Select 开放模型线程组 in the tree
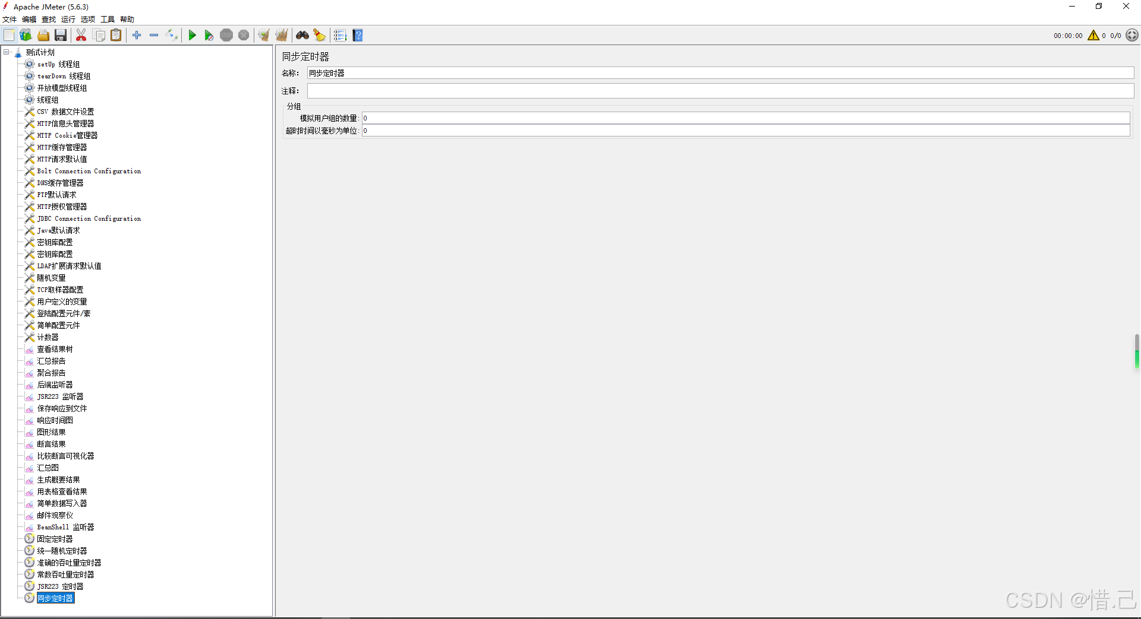The height and width of the screenshot is (619, 1141). click(62, 88)
